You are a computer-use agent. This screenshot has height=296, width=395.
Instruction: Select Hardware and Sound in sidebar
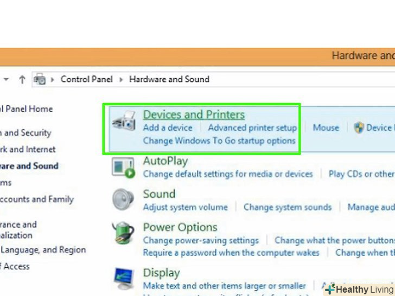pyautogui.click(x=29, y=166)
